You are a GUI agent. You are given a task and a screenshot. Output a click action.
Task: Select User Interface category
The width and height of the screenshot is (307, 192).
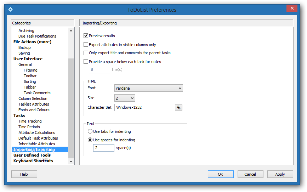pyautogui.click(x=28, y=59)
